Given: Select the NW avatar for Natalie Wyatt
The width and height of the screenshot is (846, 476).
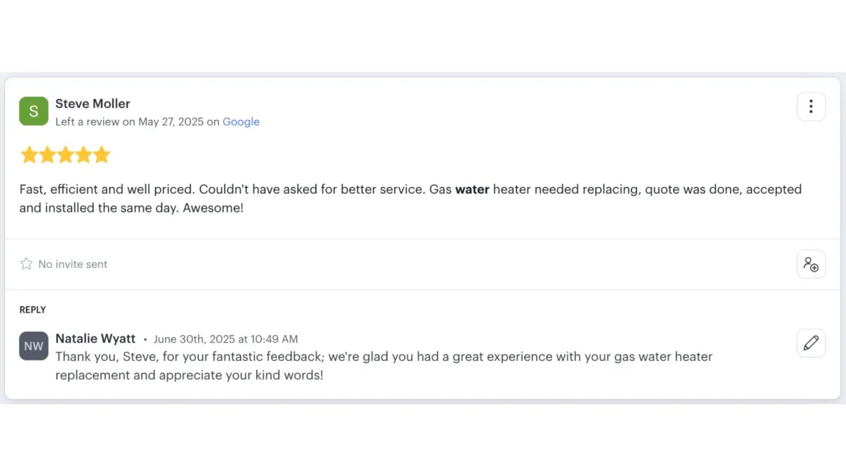Looking at the screenshot, I should [x=34, y=346].
